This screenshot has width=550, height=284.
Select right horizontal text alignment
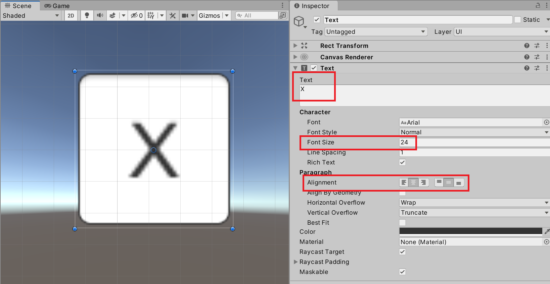(423, 183)
